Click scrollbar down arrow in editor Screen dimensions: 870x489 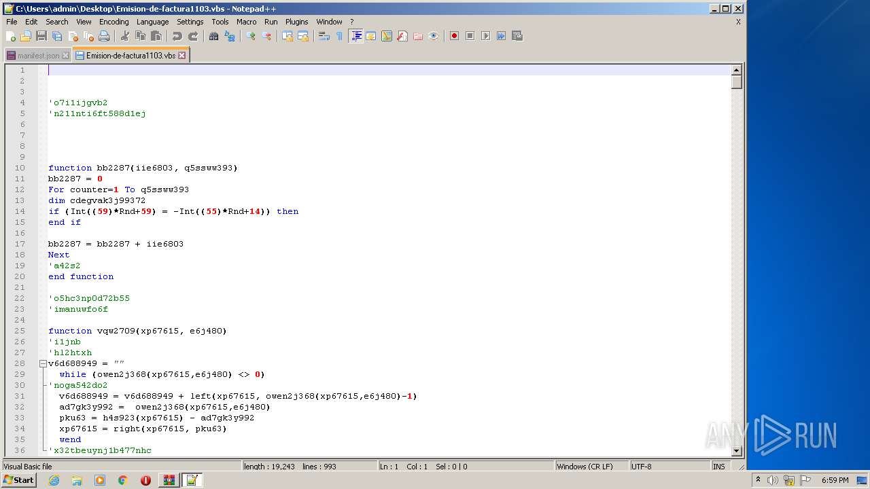736,450
